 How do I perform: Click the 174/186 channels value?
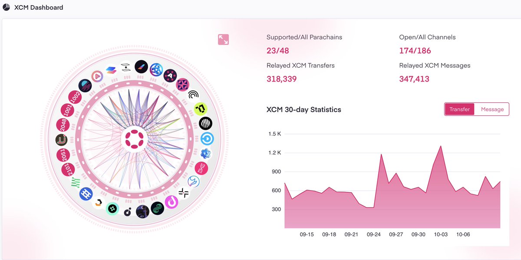coord(415,51)
